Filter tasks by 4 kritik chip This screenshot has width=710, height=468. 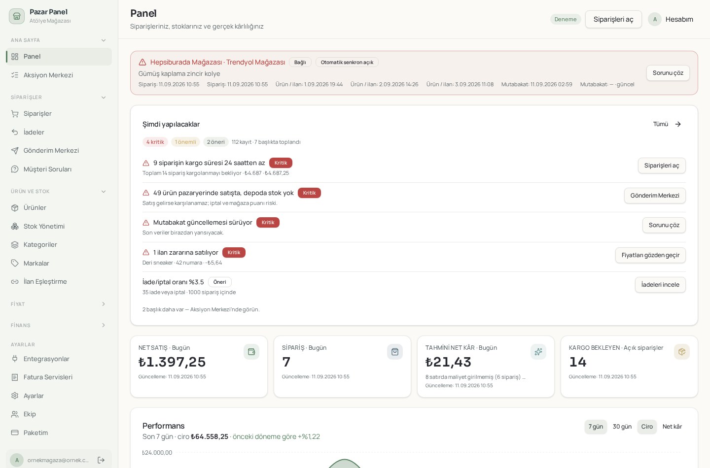[x=155, y=142]
